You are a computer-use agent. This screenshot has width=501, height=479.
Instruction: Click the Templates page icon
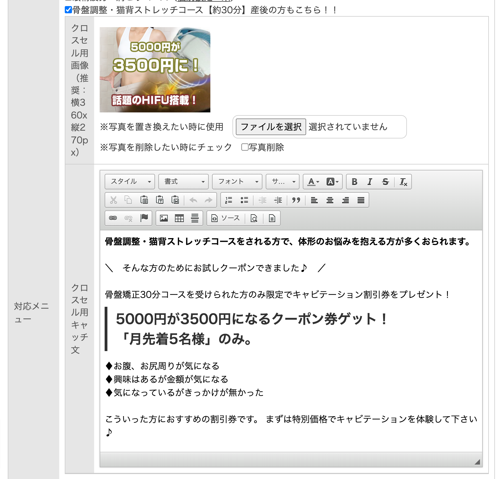click(272, 218)
